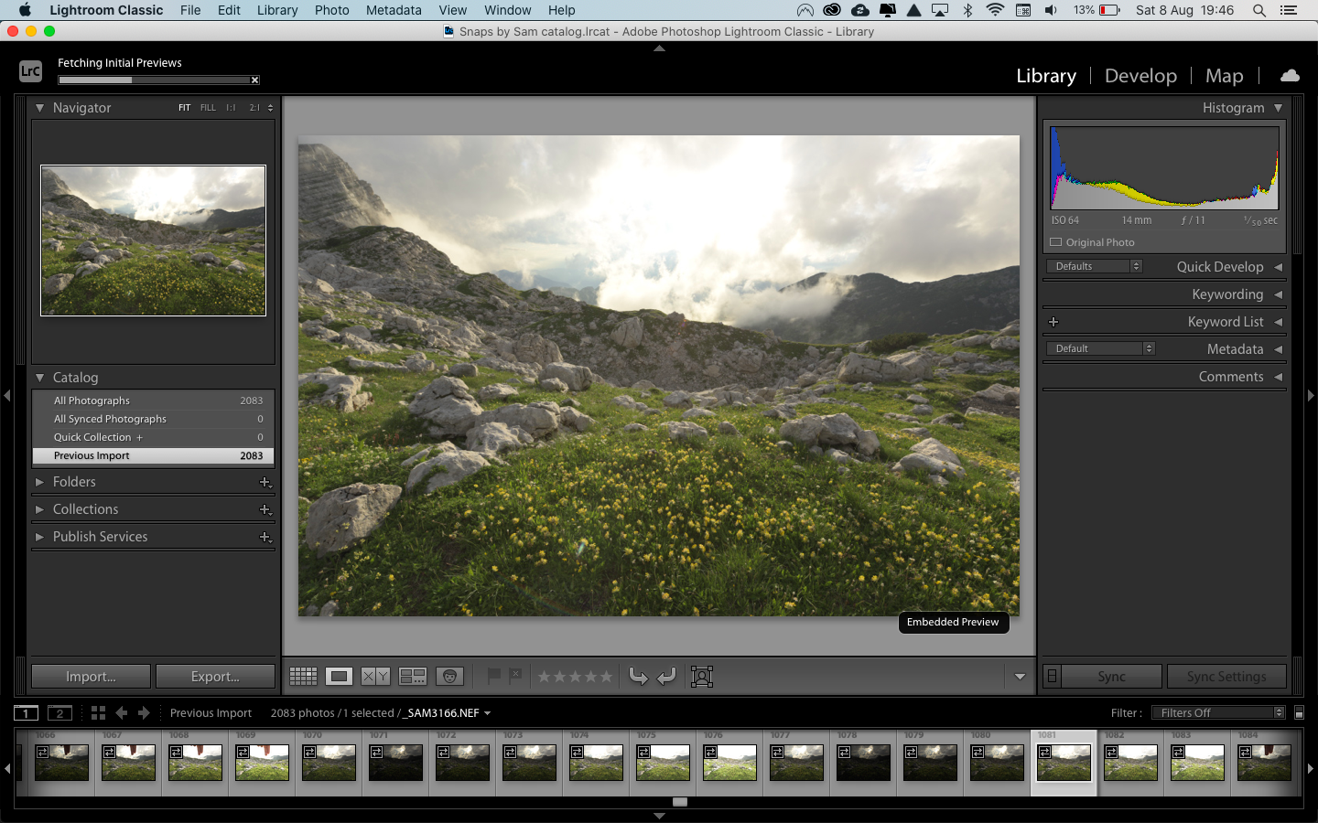
Task: Click the Export button
Action: (x=215, y=677)
